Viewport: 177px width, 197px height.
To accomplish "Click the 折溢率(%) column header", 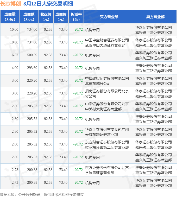I will coord(76,17).
